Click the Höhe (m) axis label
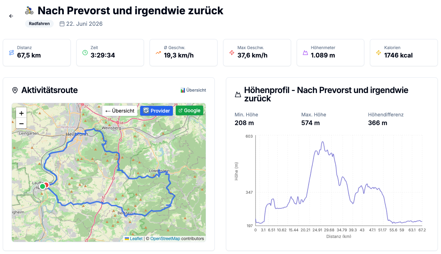This screenshot has height=254, width=441. (x=236, y=171)
